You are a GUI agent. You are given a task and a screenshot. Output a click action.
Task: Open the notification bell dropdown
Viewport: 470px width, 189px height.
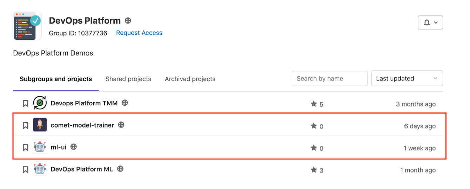click(x=430, y=22)
